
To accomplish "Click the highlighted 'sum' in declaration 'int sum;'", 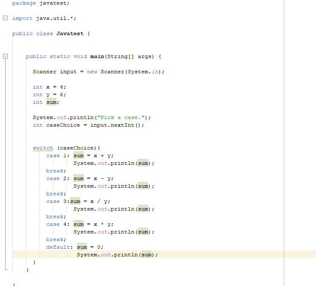I will click(51, 102).
